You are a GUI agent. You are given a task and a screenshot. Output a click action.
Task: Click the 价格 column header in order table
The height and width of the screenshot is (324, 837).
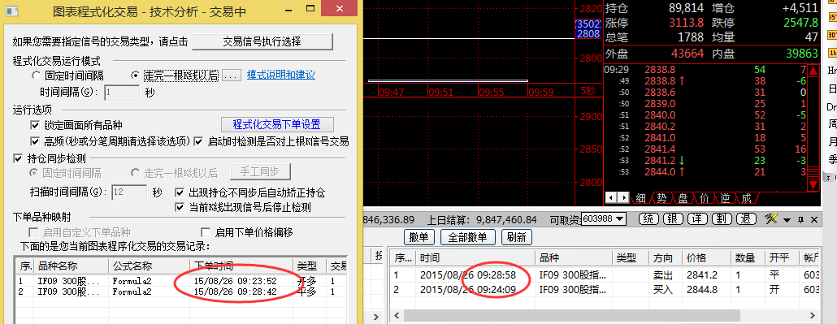[707, 257]
